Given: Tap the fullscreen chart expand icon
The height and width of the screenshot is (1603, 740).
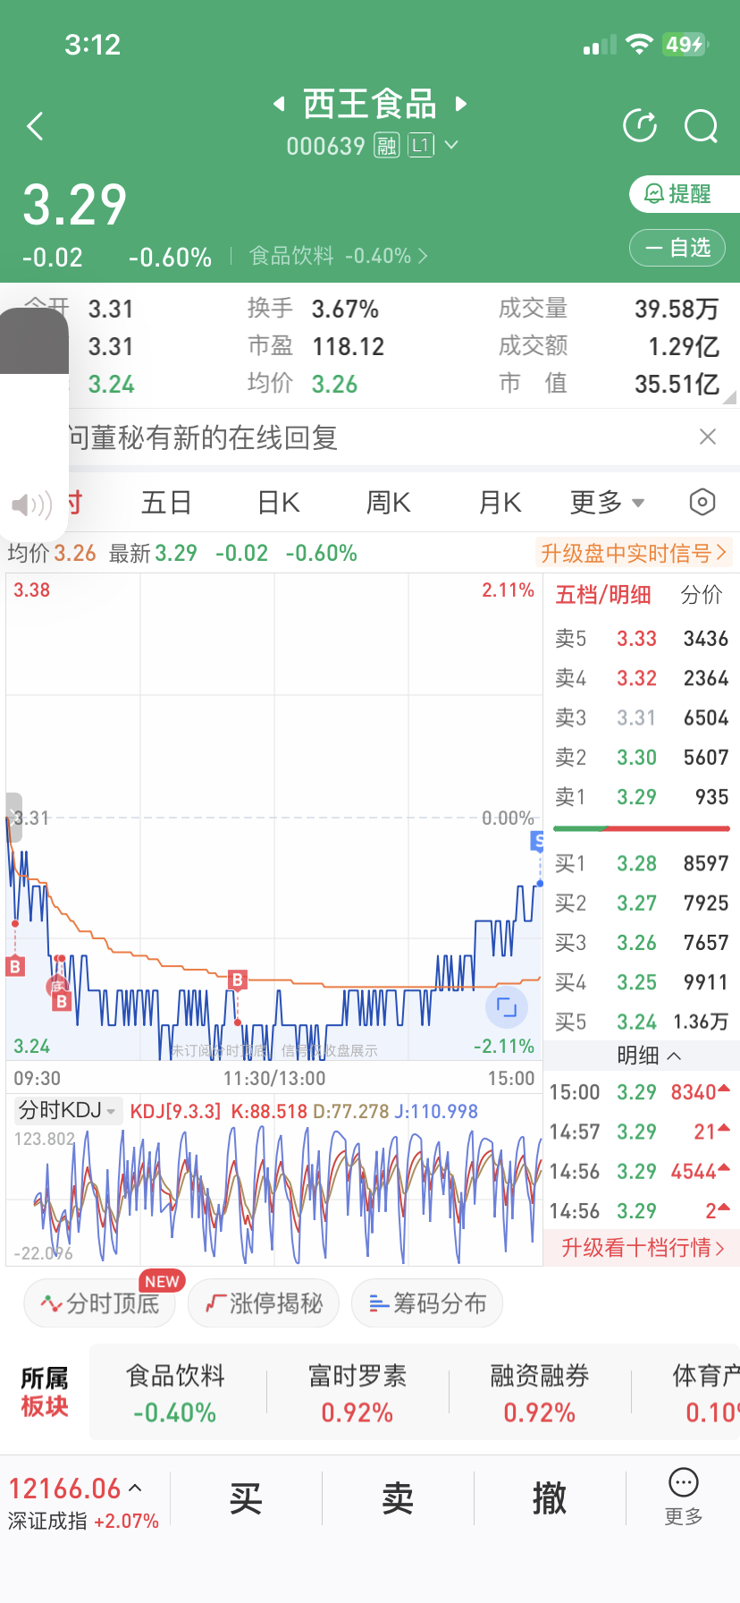Looking at the screenshot, I should coord(507,1007).
